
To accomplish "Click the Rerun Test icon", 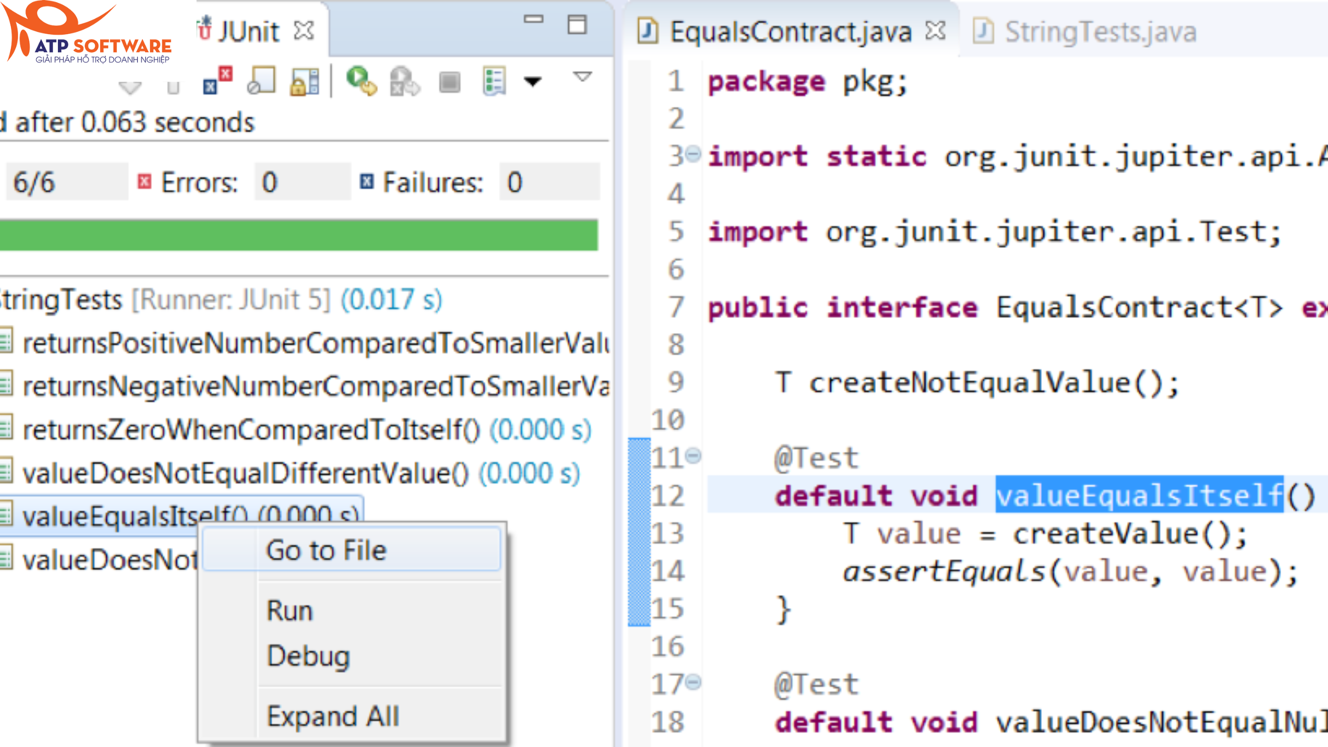I will (x=361, y=81).
